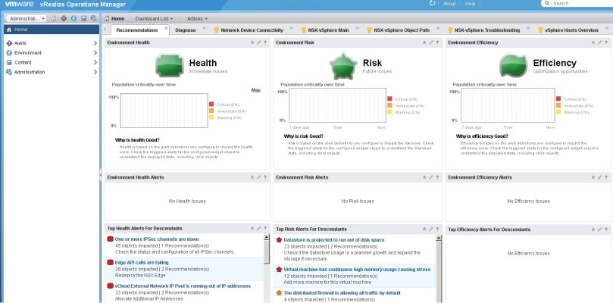
Task: Edit the Environment Health widget with pencil icon
Action: pyautogui.click(x=259, y=42)
